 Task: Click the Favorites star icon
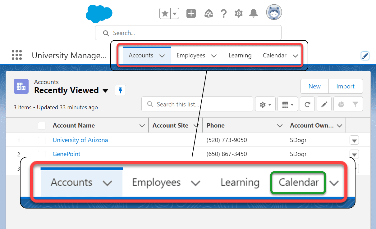(x=165, y=13)
